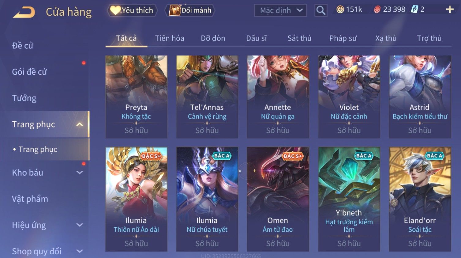This screenshot has height=258, width=461.
Task: Switch to the Sát thủ tab
Action: tap(299, 38)
